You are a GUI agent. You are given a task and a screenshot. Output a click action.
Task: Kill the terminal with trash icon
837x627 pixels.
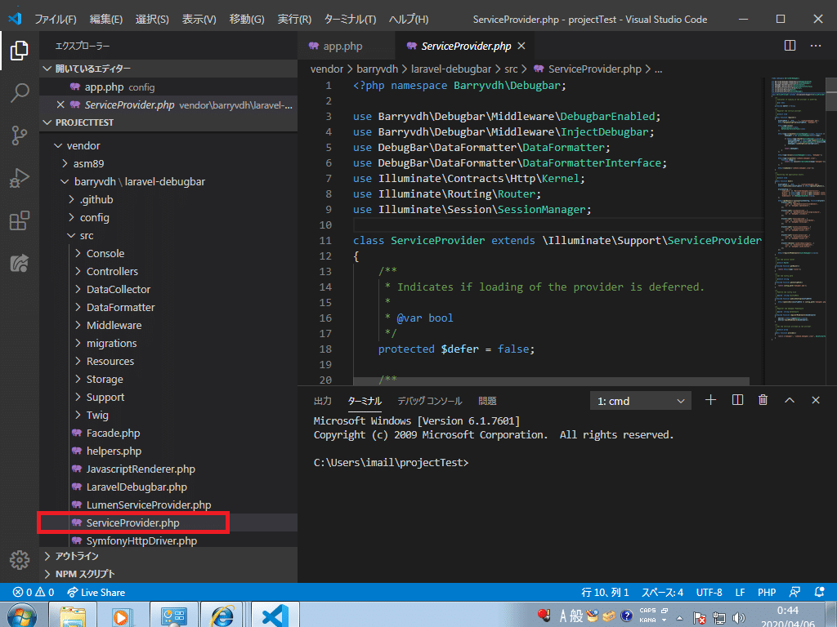763,400
